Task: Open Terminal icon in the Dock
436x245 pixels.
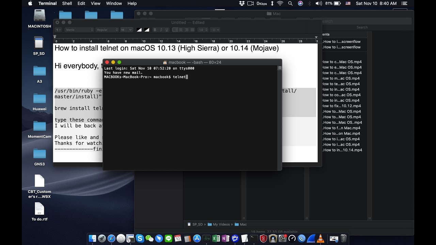Action: (254, 239)
